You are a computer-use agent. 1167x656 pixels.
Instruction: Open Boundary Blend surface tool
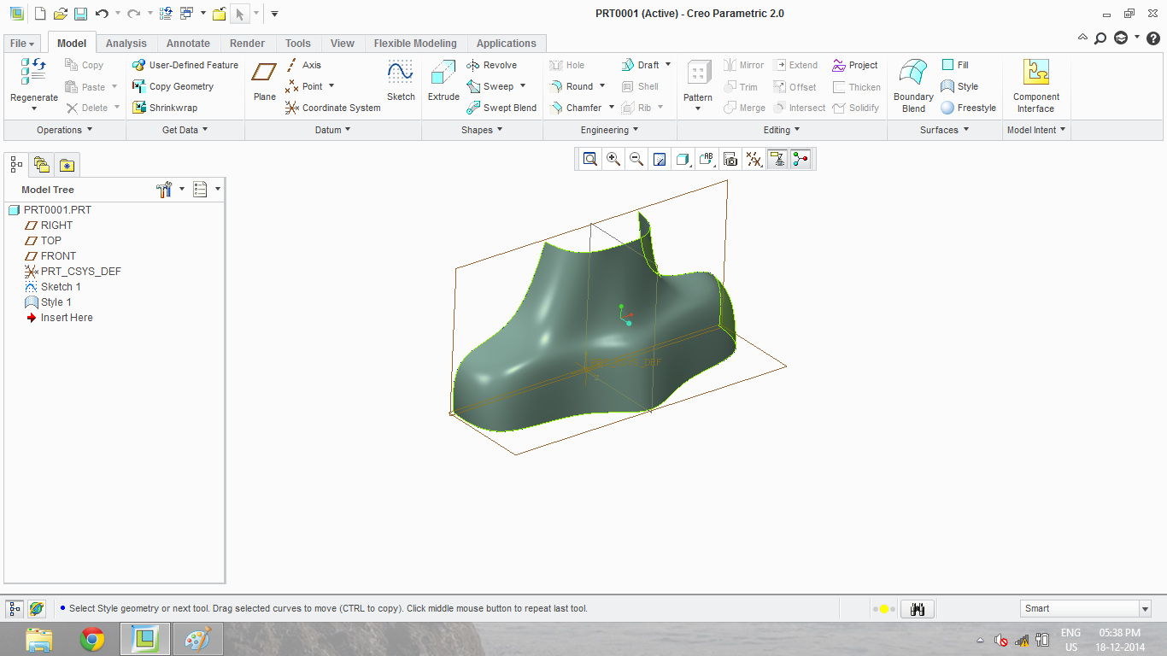click(x=913, y=85)
